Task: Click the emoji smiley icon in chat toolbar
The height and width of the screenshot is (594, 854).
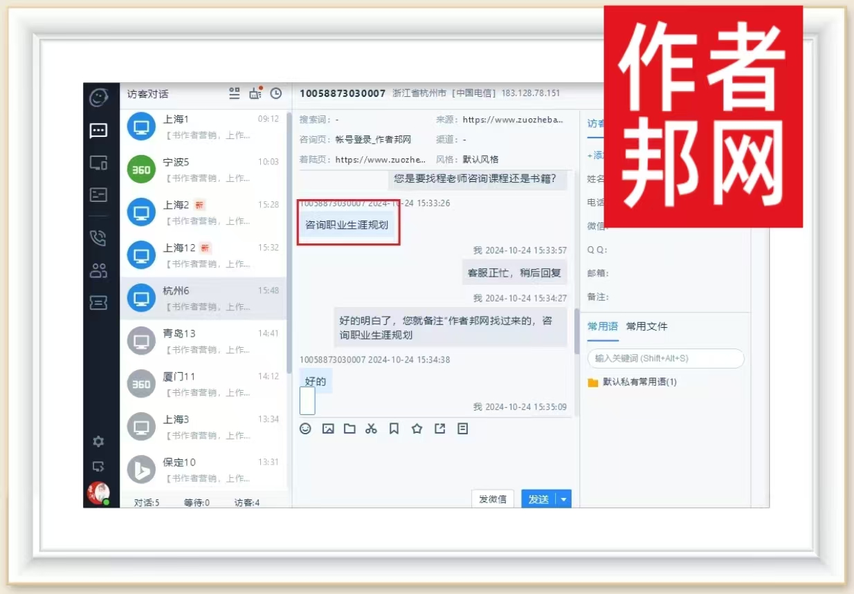Action: 305,429
